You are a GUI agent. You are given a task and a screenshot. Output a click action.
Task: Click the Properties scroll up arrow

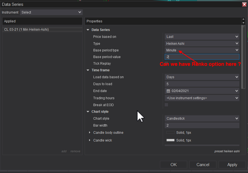pyautogui.click(x=243, y=19)
